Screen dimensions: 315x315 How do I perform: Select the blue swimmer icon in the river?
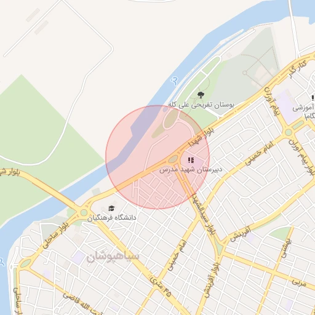pos(175,81)
